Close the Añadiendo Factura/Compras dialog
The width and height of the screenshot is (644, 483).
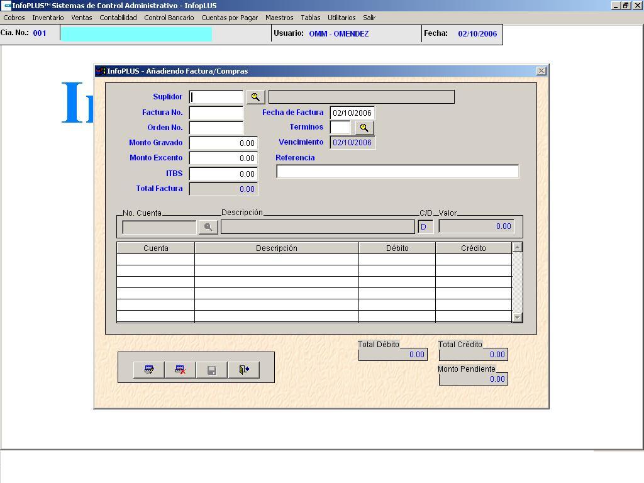tap(541, 71)
